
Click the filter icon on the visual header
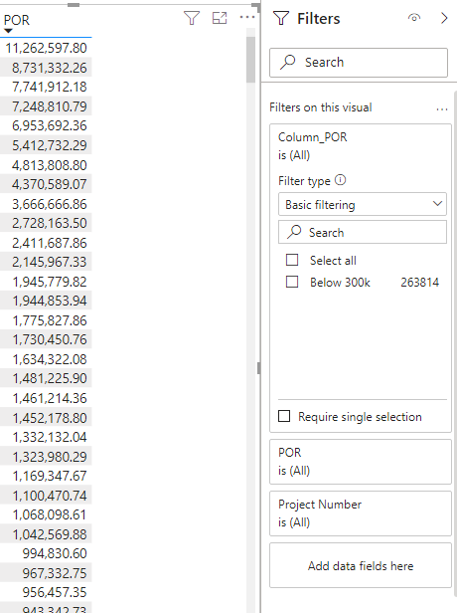coord(191,18)
